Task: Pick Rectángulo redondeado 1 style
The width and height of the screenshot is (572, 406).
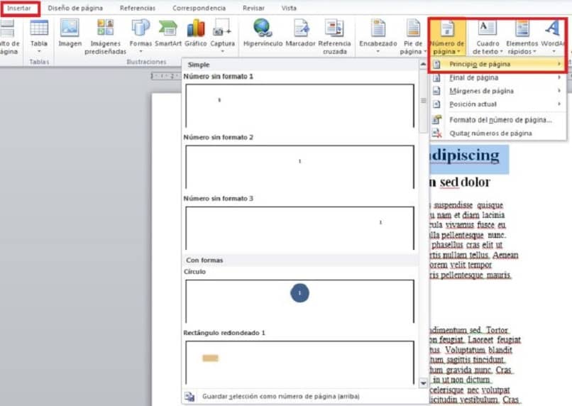Action: pos(300,363)
